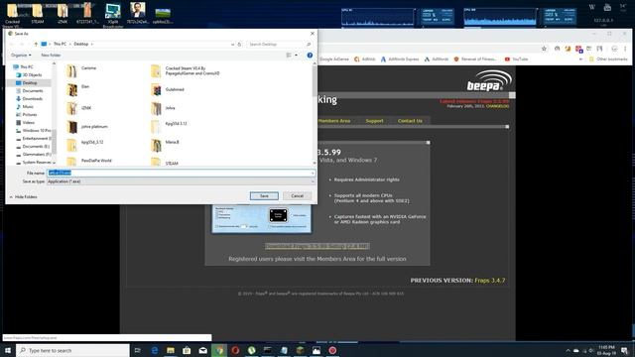Image resolution: width=635 pixels, height=357 pixels.
Task: Select 3D Objects in navigation tree
Action: 32,75
